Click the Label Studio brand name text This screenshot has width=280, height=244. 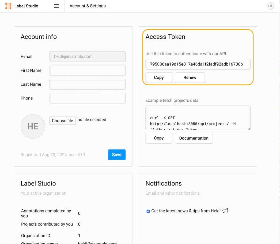click(26, 6)
